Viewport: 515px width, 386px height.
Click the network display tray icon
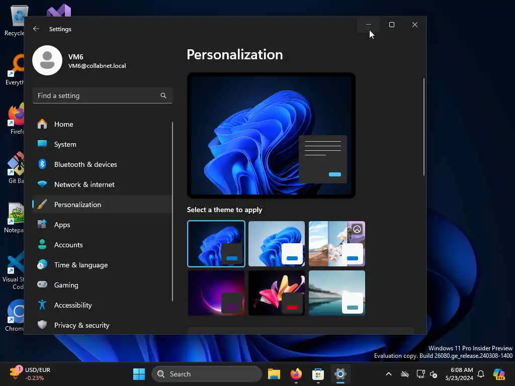[x=420, y=374]
